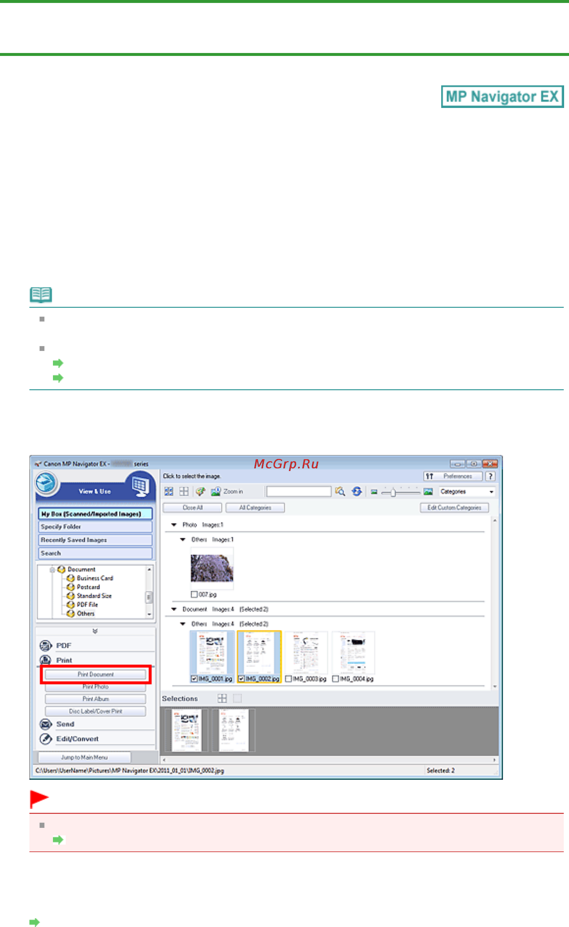Click the thumbnail area vertical scrollbar
The image size is (569, 927).
pyautogui.click(x=495, y=603)
